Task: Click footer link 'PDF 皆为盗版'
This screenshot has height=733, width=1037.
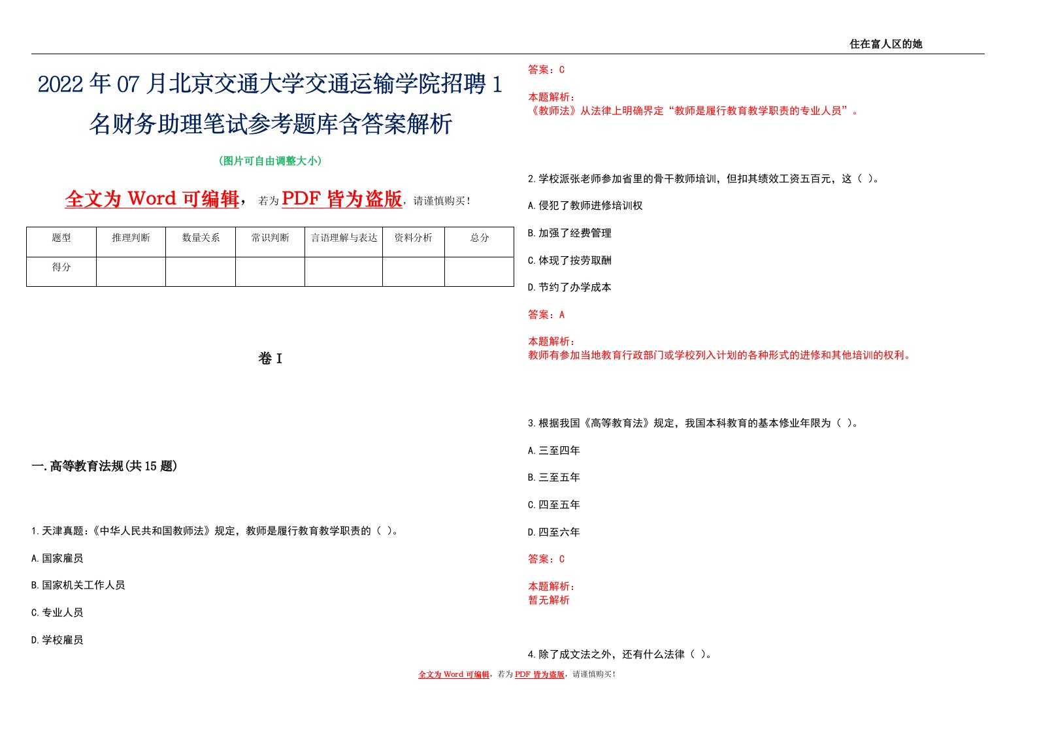Action: (x=540, y=674)
